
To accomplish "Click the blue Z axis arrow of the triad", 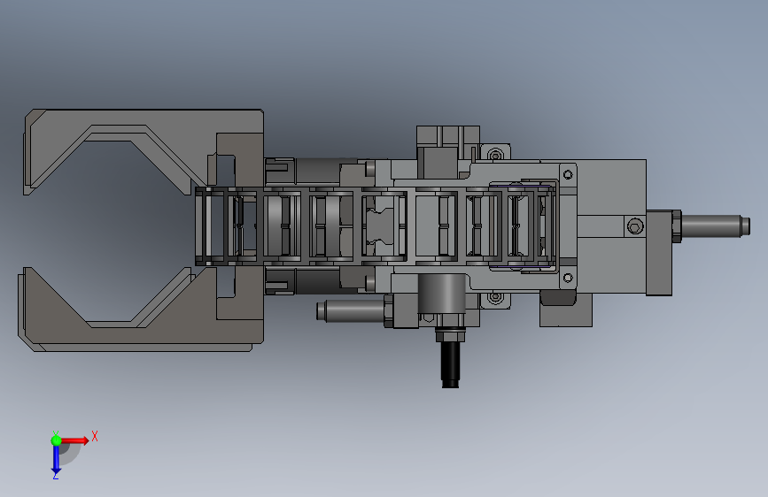I will pos(56,460).
